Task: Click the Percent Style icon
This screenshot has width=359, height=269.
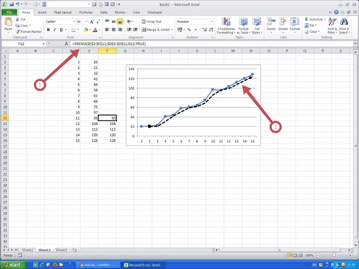Action: (189, 30)
